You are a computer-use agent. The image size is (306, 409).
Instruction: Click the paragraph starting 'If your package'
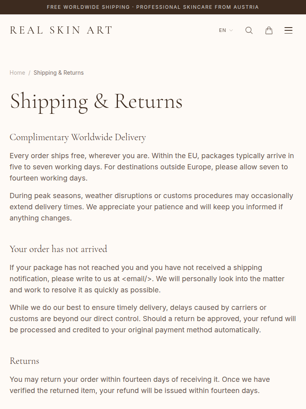[x=147, y=279]
